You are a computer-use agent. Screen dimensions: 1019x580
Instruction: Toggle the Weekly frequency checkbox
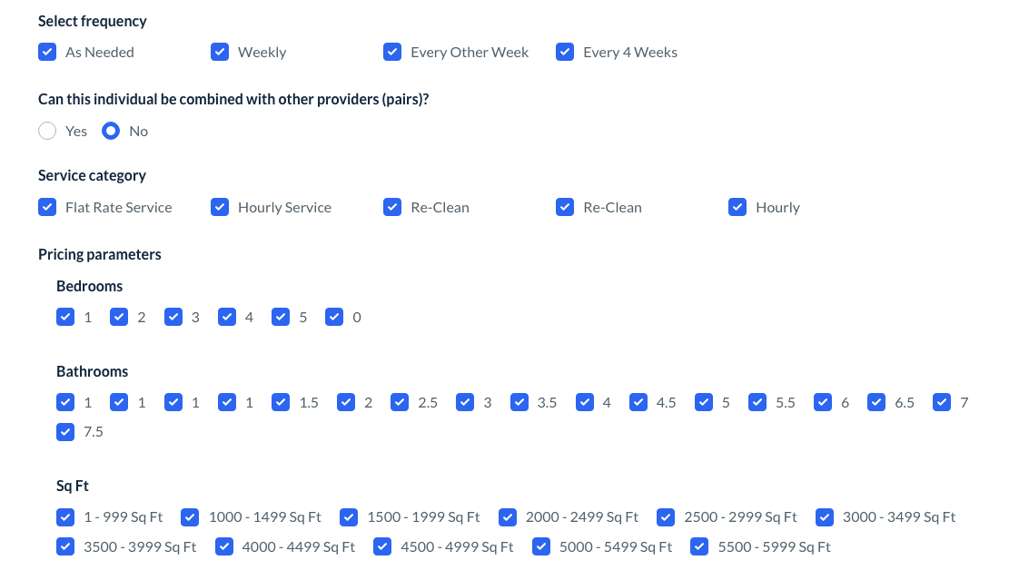[x=220, y=52]
